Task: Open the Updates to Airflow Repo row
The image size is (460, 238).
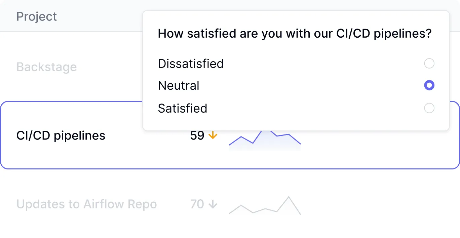Action: pyautogui.click(x=86, y=204)
